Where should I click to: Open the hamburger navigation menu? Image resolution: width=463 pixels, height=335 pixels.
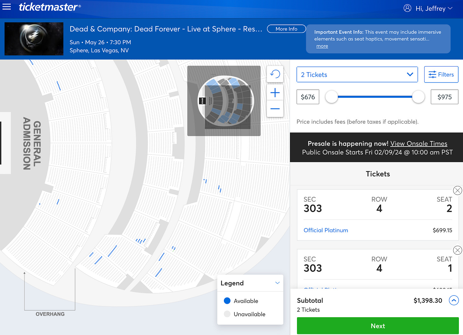point(7,7)
